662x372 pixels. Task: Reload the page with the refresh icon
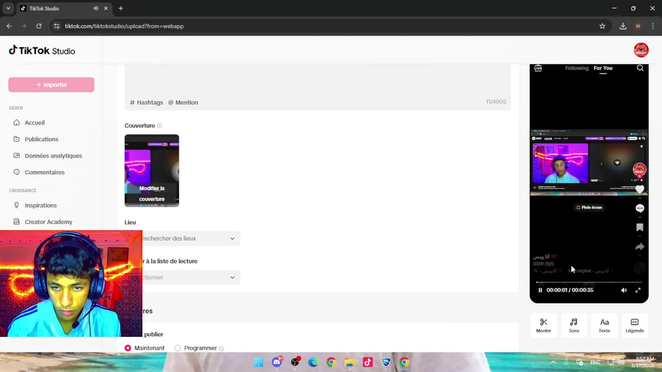click(39, 26)
